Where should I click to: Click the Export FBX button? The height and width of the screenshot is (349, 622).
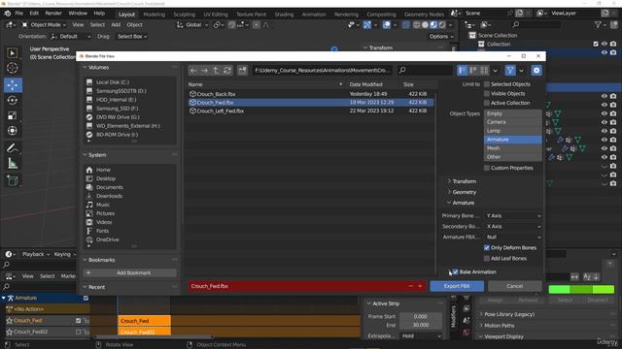point(457,286)
